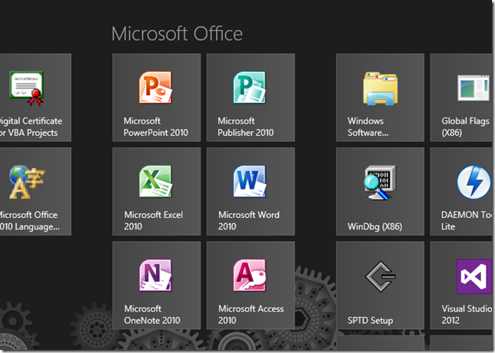This screenshot has width=495, height=353.
Task: Launch Microsoft Publisher 2010 icon
Action: pyautogui.click(x=250, y=87)
